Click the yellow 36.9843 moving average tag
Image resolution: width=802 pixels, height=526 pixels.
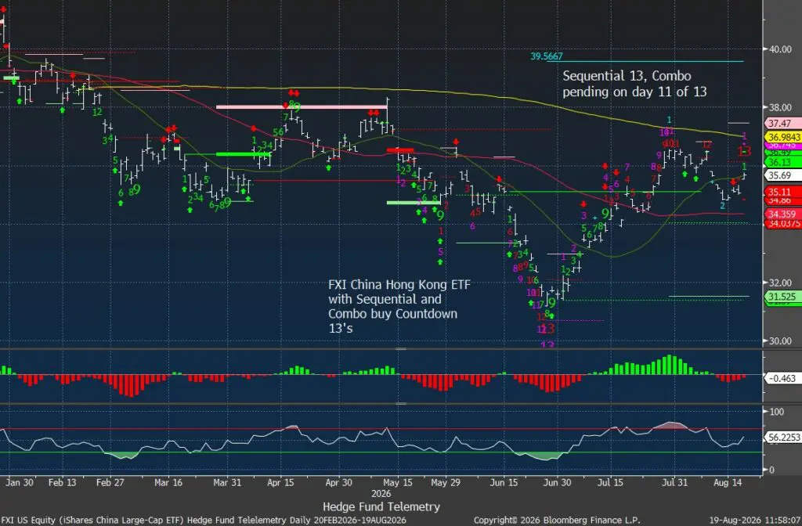coord(783,137)
